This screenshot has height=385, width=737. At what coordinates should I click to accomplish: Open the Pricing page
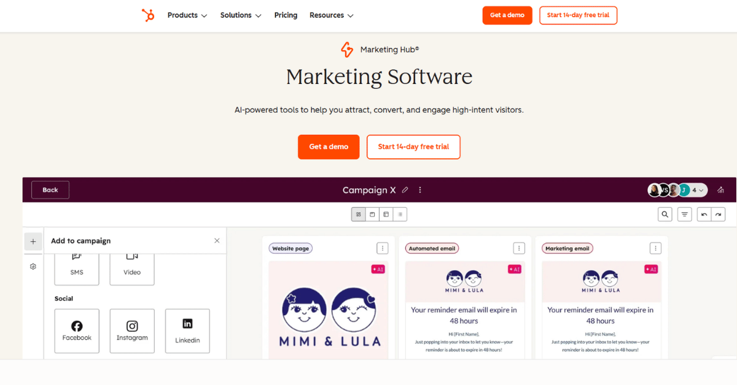point(286,15)
